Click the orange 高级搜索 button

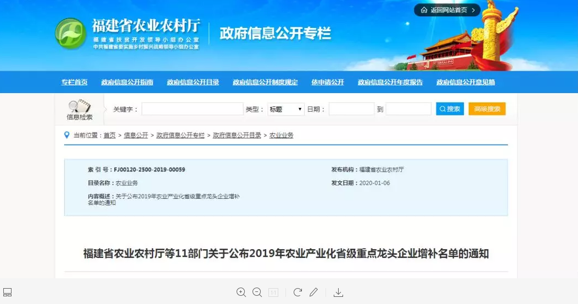pyautogui.click(x=487, y=109)
